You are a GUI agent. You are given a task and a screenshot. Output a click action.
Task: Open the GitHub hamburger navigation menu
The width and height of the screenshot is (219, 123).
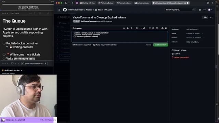[x=59, y=10]
